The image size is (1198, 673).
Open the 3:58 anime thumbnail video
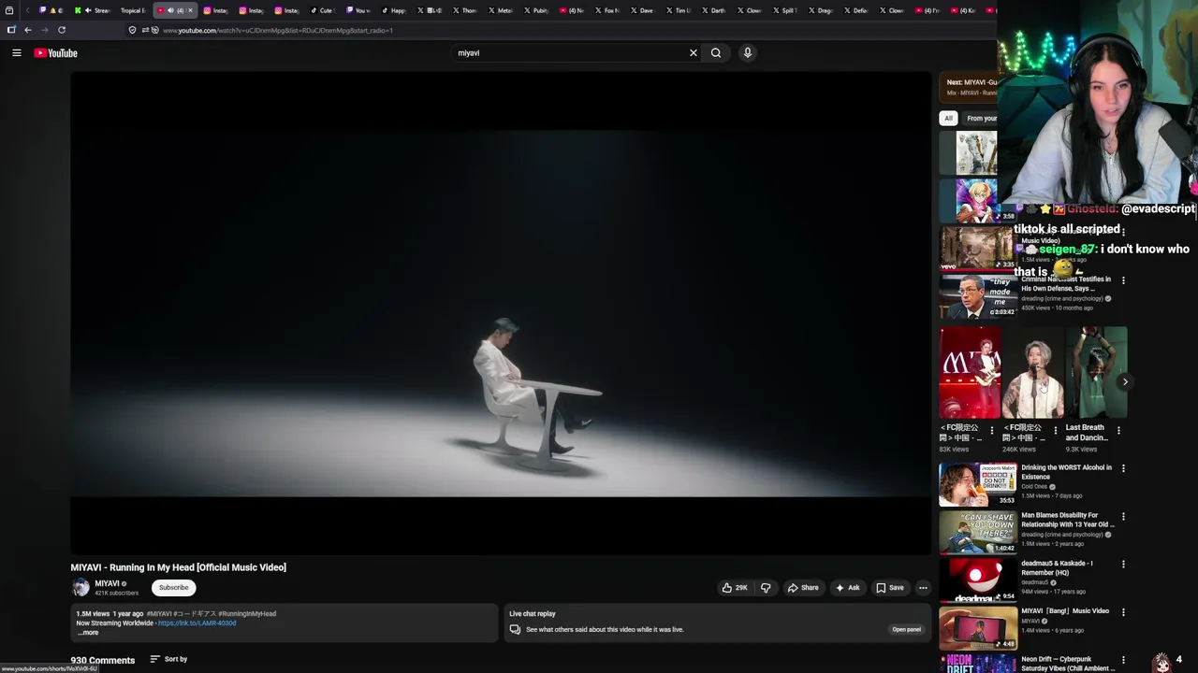(x=976, y=200)
